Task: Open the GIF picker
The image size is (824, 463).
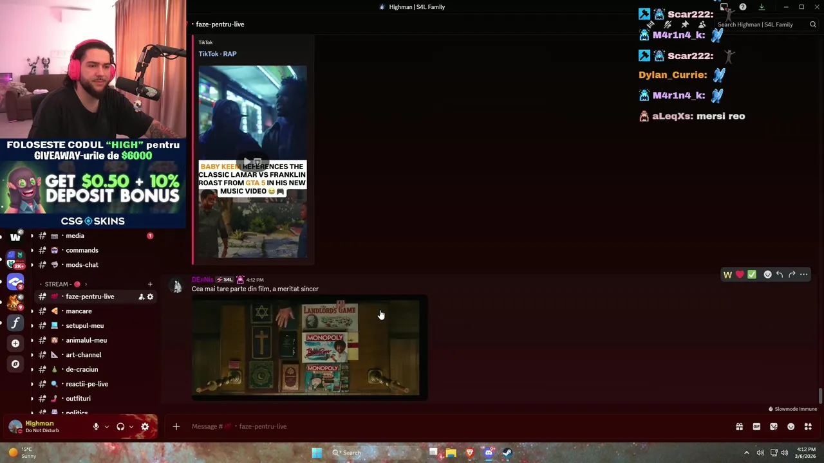Action: pos(756,426)
